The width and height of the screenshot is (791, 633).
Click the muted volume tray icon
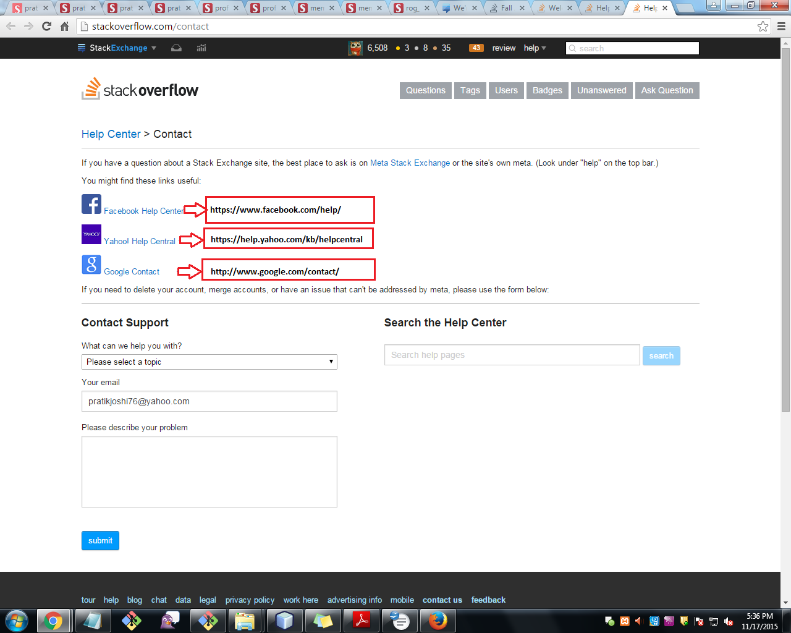coord(729,621)
